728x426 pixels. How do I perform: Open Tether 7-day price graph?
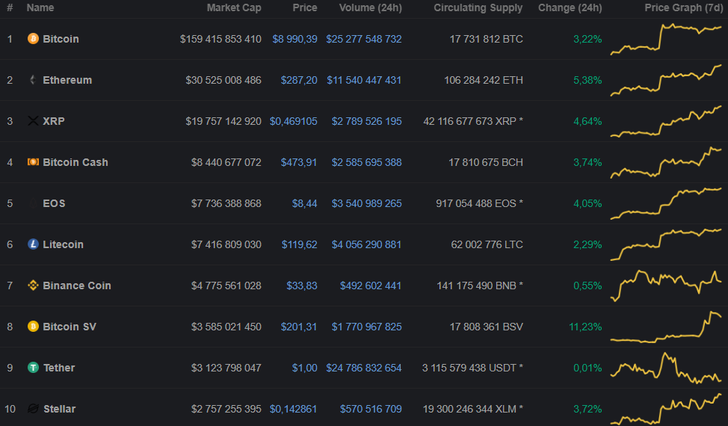click(666, 368)
